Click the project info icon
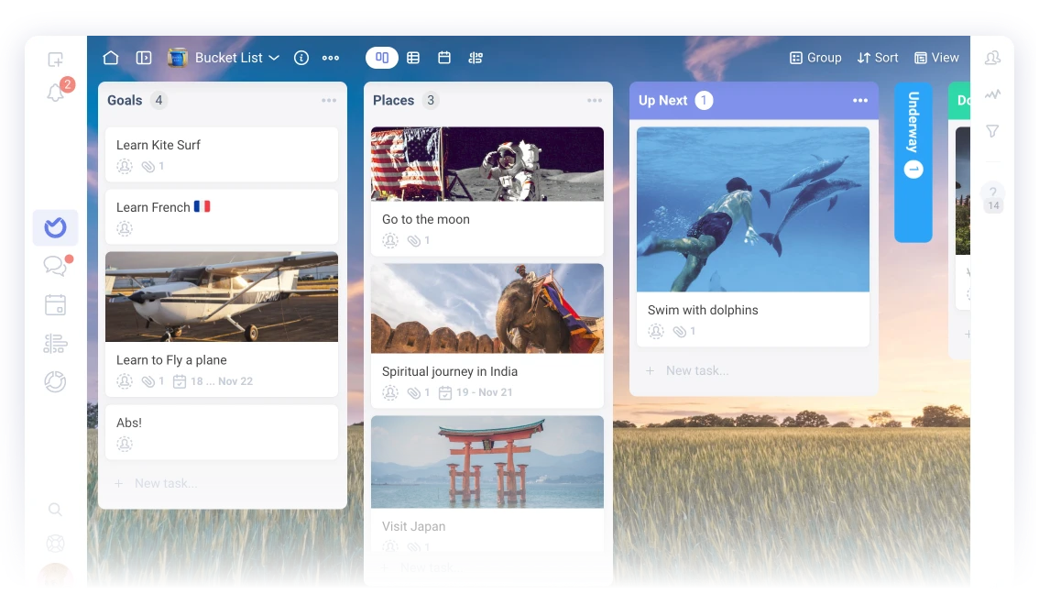The height and width of the screenshot is (605, 1039). 301,58
